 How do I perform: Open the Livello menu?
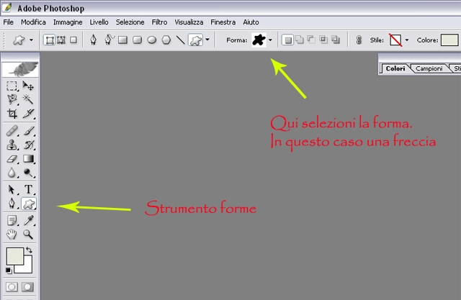click(99, 22)
